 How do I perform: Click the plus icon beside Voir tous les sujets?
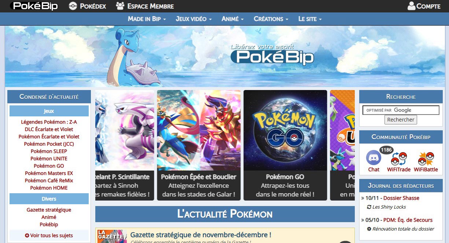tap(27, 235)
